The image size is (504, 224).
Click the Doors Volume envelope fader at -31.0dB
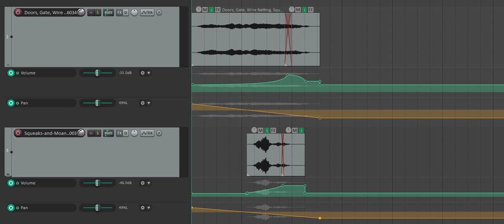tap(98, 73)
